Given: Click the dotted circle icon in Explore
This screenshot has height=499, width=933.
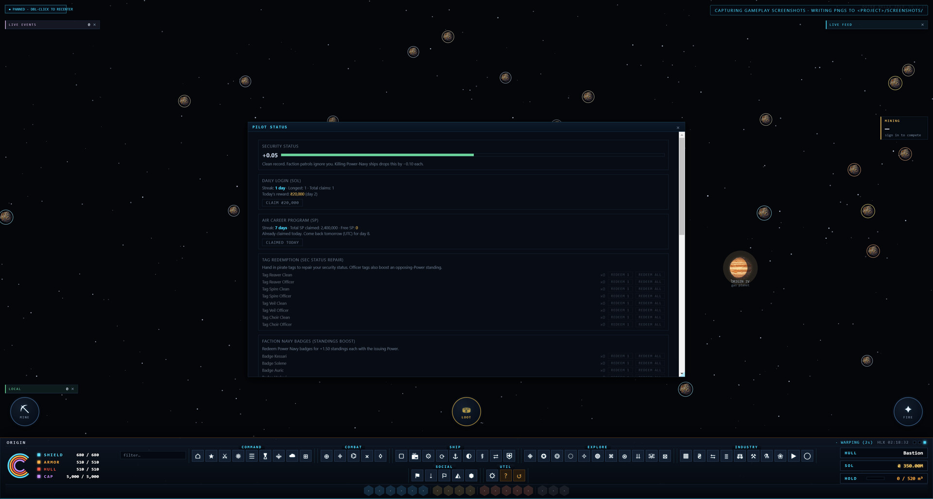Looking at the screenshot, I should click(x=570, y=456).
